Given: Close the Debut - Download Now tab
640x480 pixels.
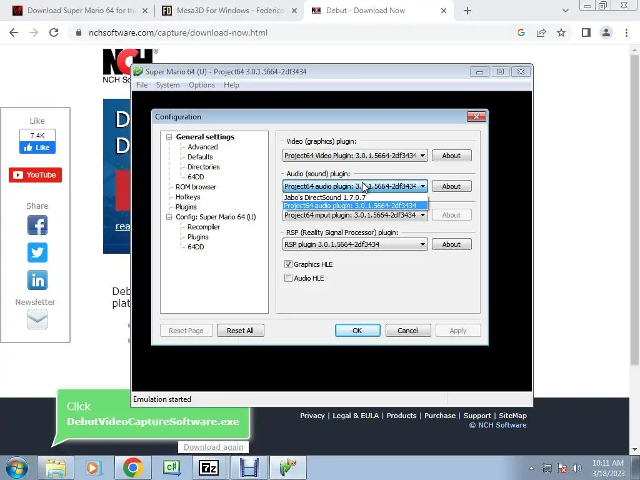Looking at the screenshot, I should click(x=444, y=11).
